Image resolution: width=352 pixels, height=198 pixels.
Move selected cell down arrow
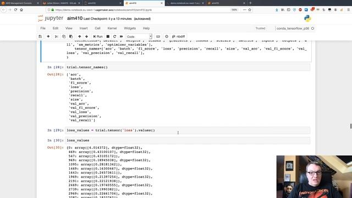pyautogui.click(x=86, y=37)
